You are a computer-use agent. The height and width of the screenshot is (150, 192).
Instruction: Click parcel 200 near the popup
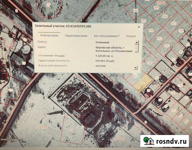click(x=149, y=63)
